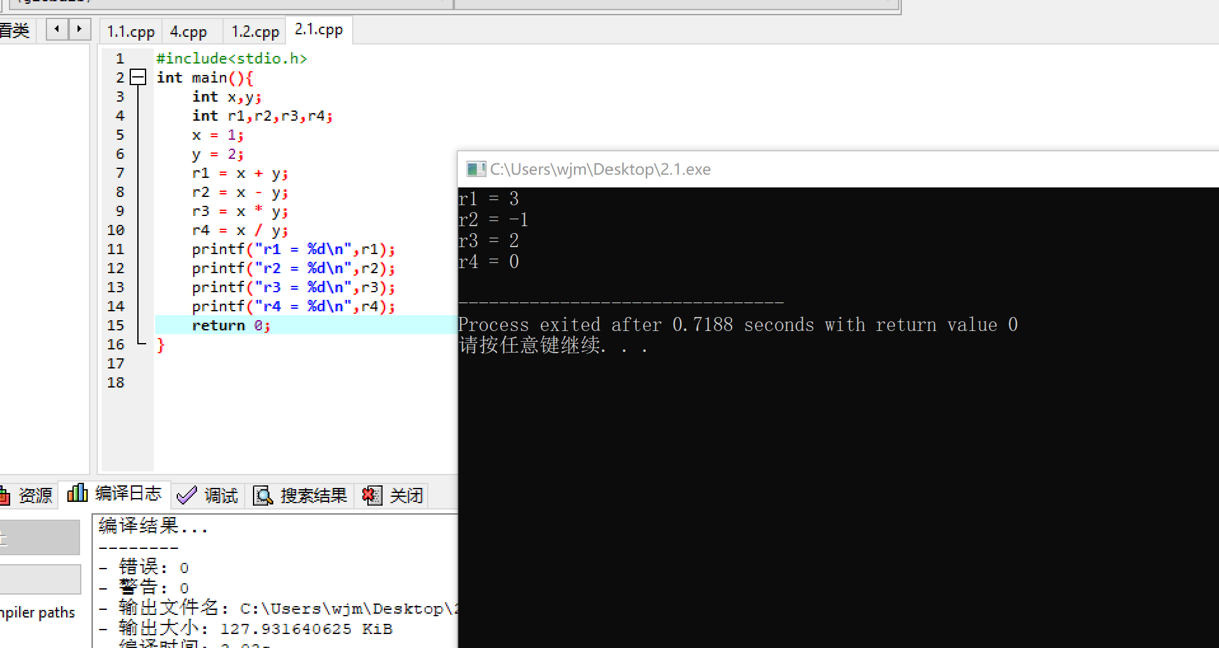The width and height of the screenshot is (1219, 648).
Task: Activate the 2.1.cpp editor tab
Action: click(319, 30)
